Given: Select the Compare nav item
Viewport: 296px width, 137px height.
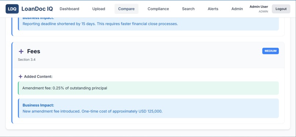Looking at the screenshot, I should pyautogui.click(x=126, y=9).
